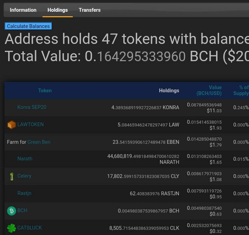The width and height of the screenshot is (249, 235).
Task: Switch to the Transfers tab
Action: click(x=90, y=10)
